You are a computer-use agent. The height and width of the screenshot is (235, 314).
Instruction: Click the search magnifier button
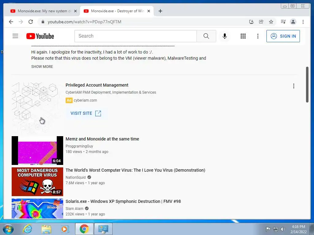pyautogui.click(x=206, y=36)
